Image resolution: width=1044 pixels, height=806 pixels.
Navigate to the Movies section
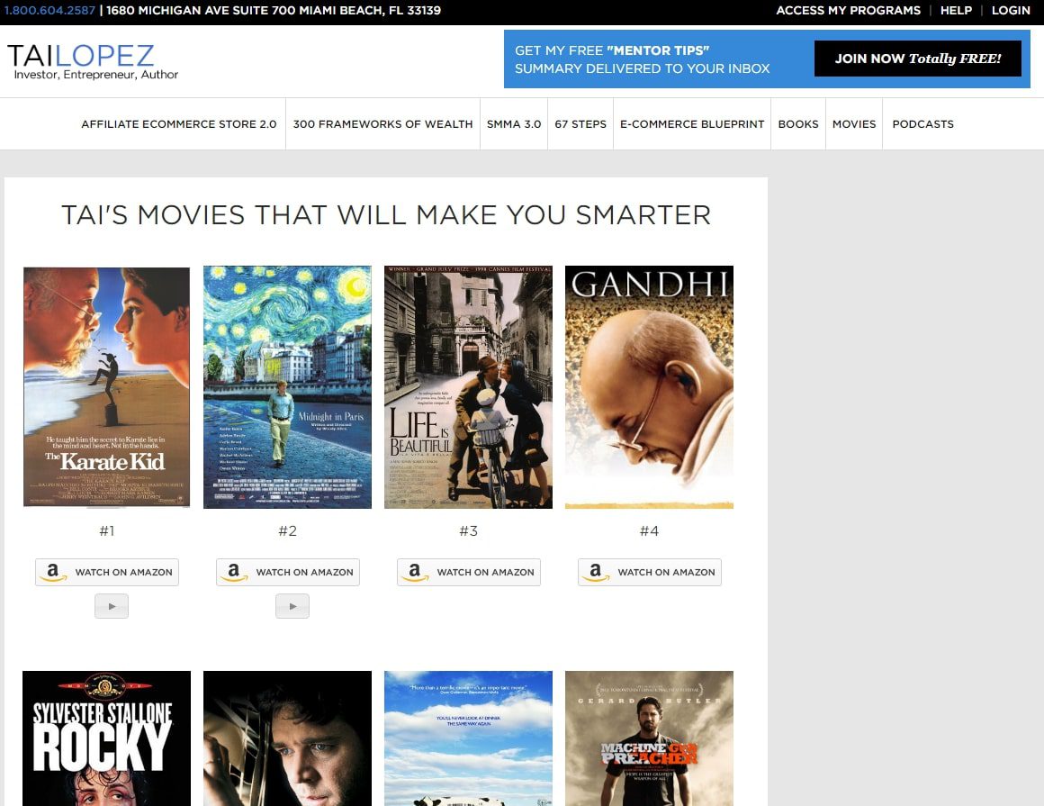(x=854, y=124)
